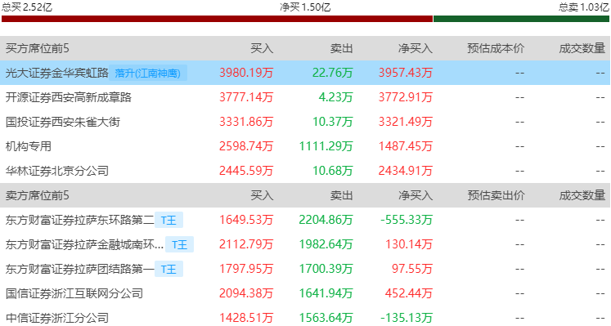Open 国信证券浙江互联网分公司 seat
Image resolution: width=611 pixels, height=326 pixels.
[x=74, y=293]
